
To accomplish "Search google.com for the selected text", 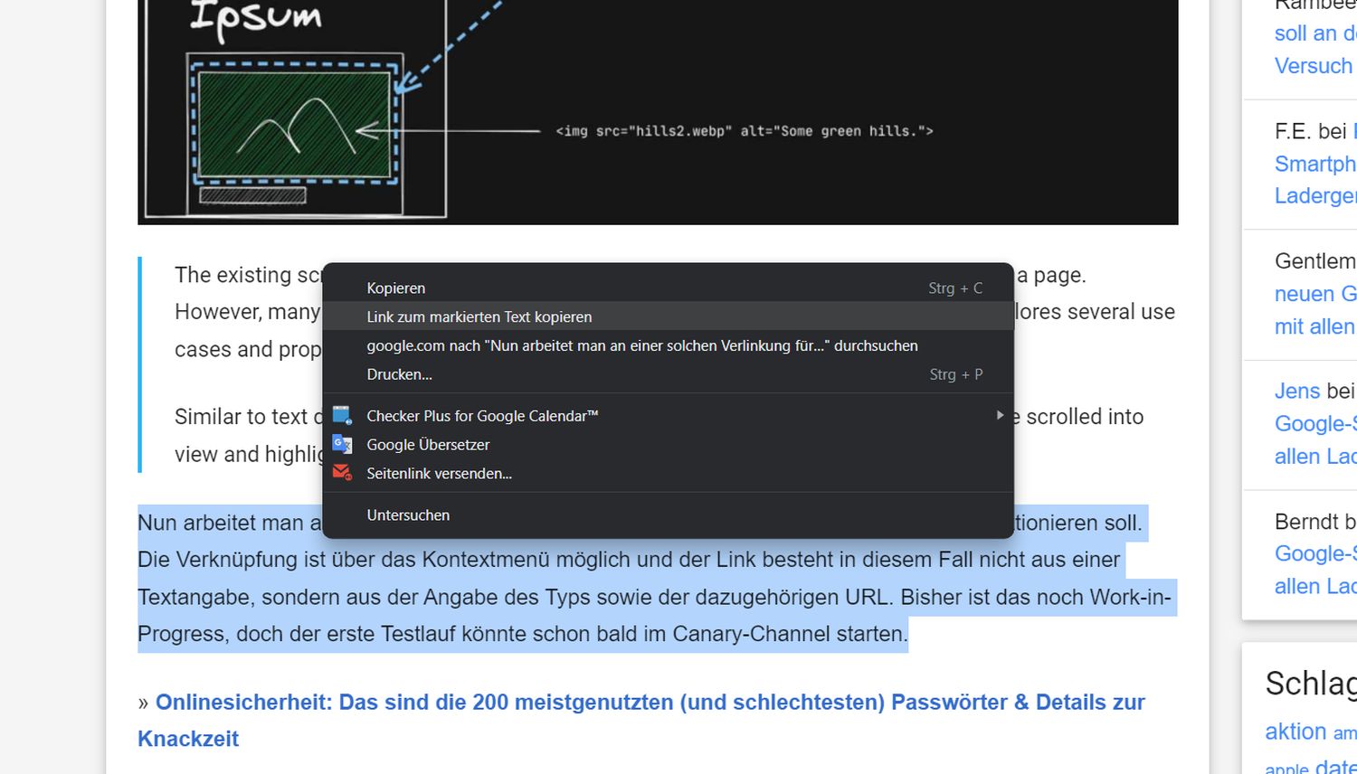I will [x=641, y=346].
